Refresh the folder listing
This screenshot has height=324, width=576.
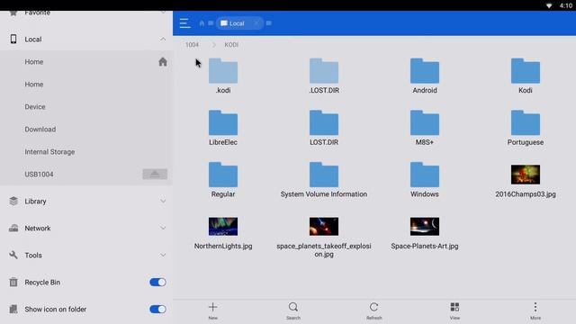click(x=374, y=310)
